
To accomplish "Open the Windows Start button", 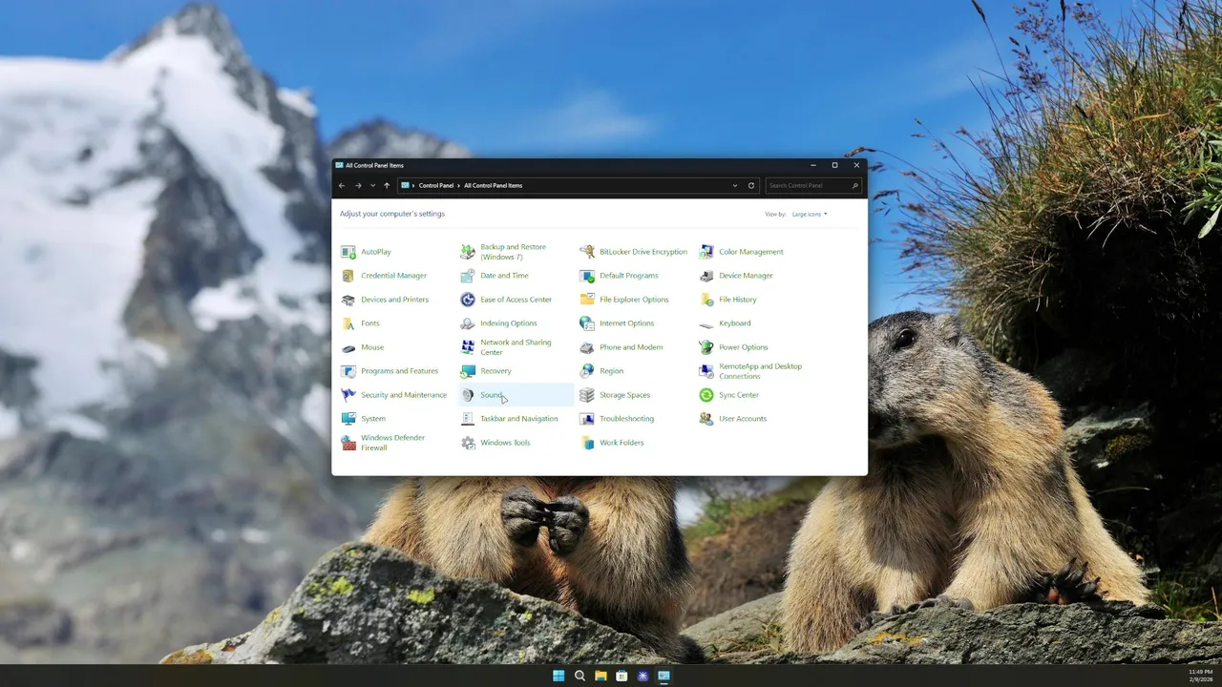I will click(558, 676).
